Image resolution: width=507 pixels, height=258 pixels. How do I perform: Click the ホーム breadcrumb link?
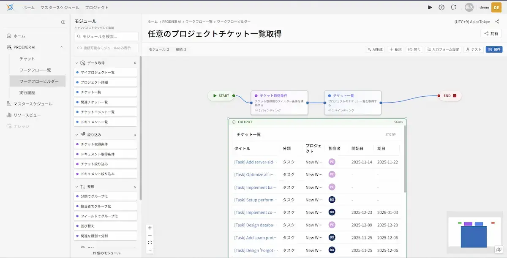(153, 21)
